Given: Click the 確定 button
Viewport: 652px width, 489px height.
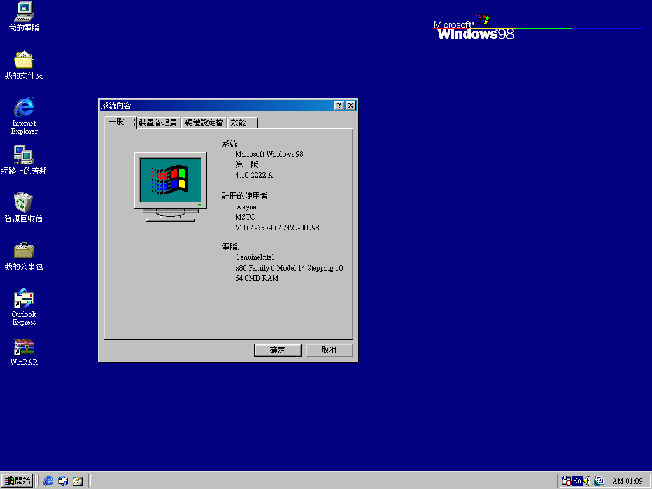Looking at the screenshot, I should tap(278, 350).
